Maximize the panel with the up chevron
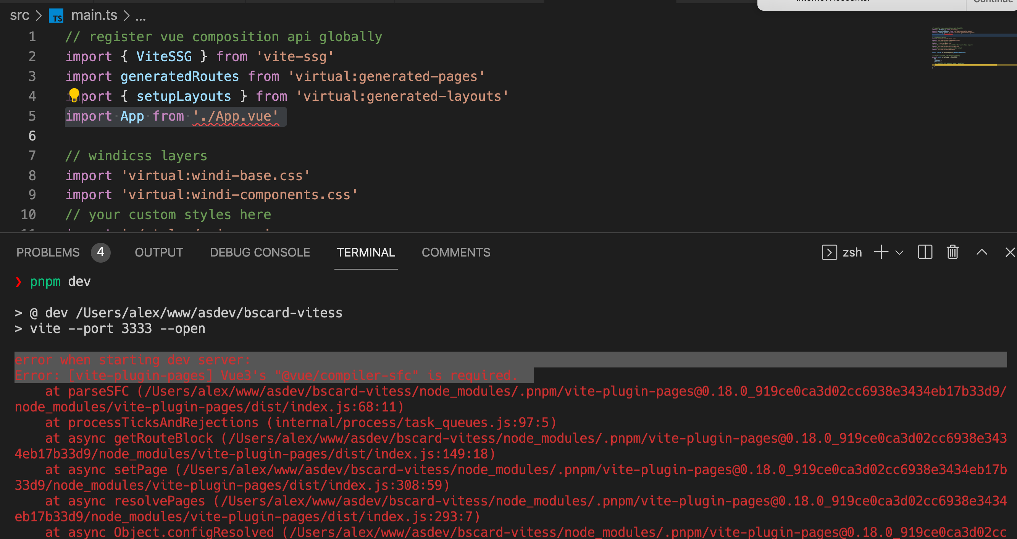The image size is (1017, 539). click(x=982, y=252)
